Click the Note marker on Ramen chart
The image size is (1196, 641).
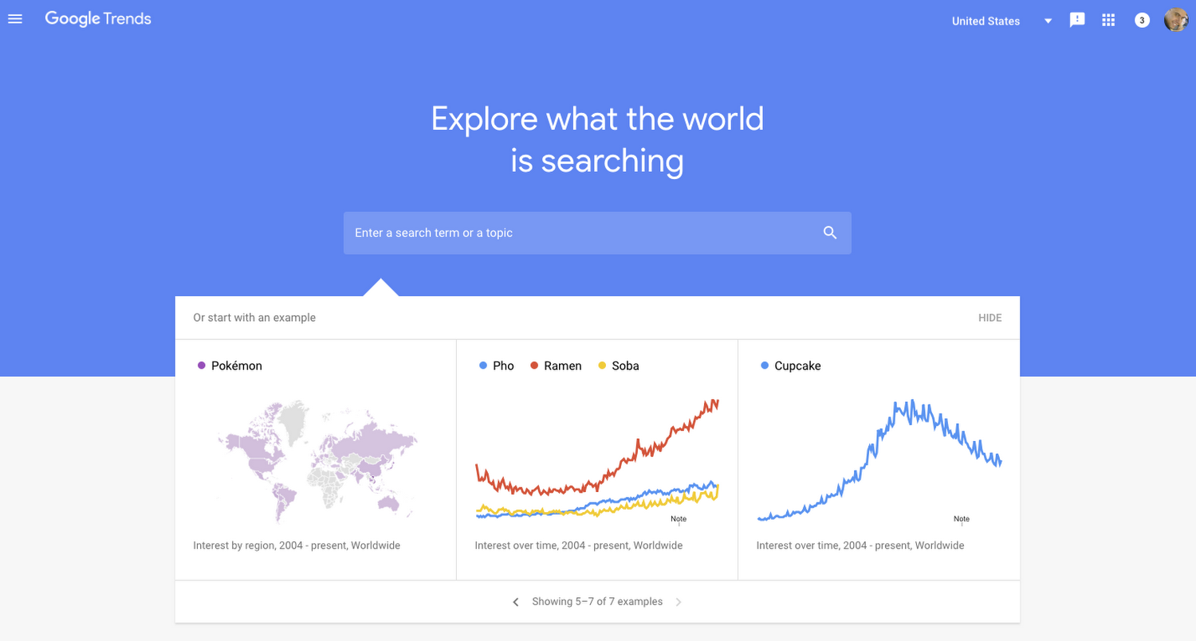click(679, 518)
